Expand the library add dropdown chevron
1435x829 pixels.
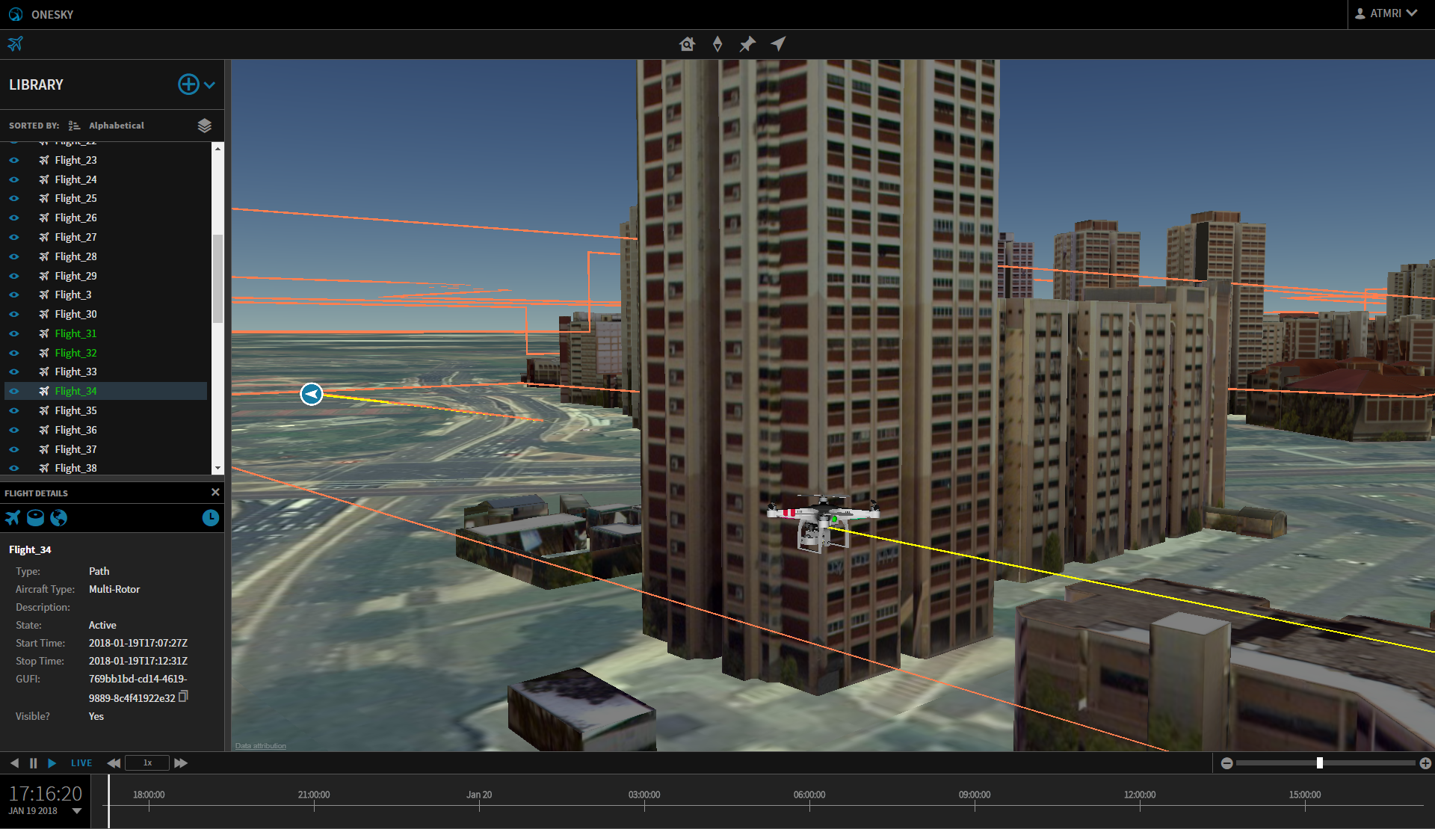click(210, 85)
